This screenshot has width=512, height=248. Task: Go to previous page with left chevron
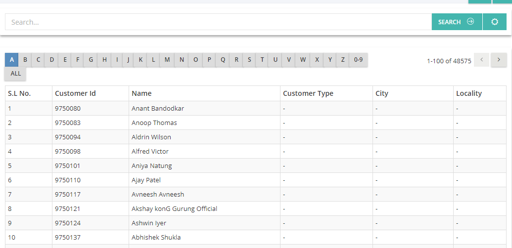(482, 60)
